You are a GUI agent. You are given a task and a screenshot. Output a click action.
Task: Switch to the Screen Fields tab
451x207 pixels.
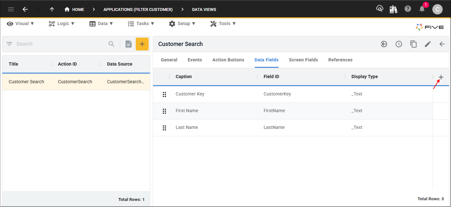click(x=303, y=60)
